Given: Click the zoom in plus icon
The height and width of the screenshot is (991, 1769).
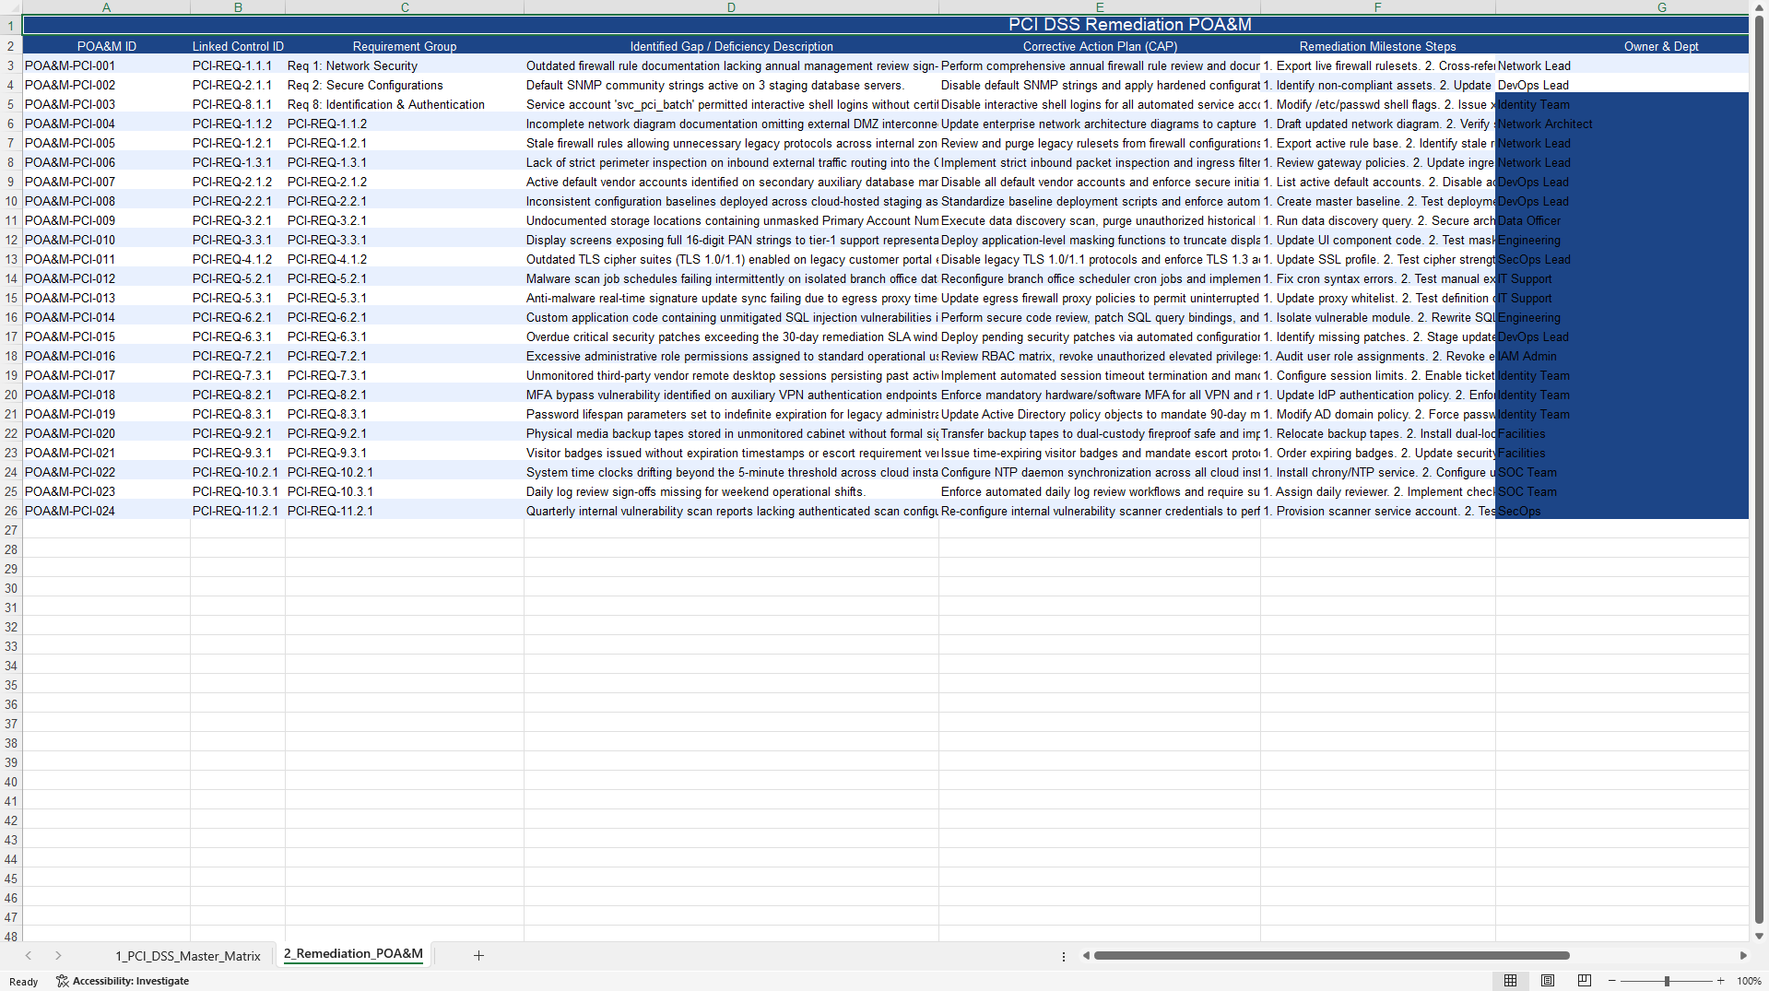Looking at the screenshot, I should pos(1720,981).
